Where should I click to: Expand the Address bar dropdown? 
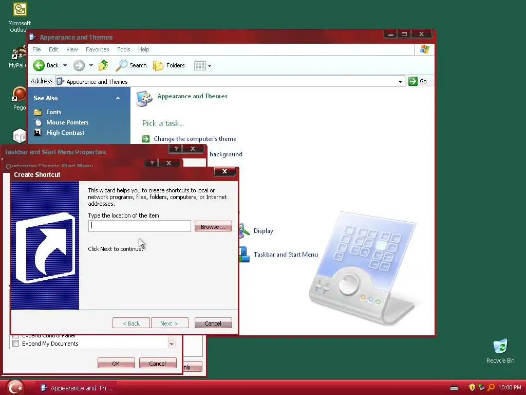(x=400, y=82)
